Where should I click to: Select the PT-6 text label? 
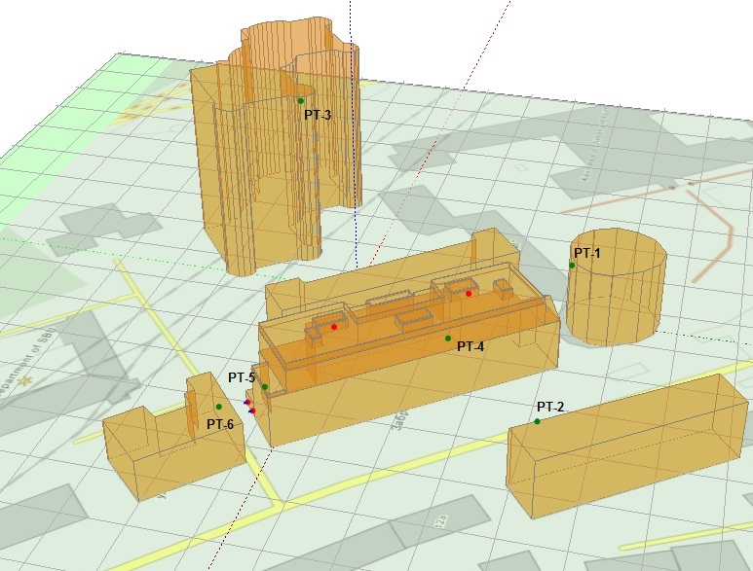[x=219, y=424]
